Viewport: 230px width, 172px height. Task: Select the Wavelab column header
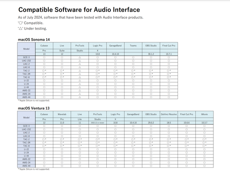click(62, 114)
